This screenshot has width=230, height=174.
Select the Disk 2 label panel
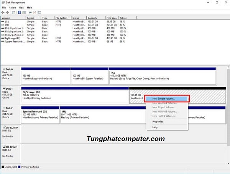[11, 115]
